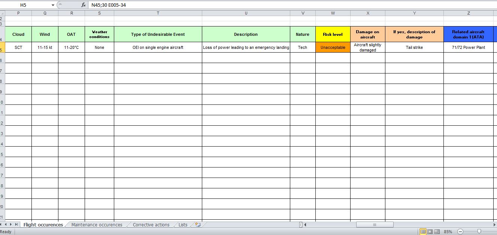Select the orange Unacceptable risk level cell
This screenshot has height=235, width=497.
click(333, 47)
